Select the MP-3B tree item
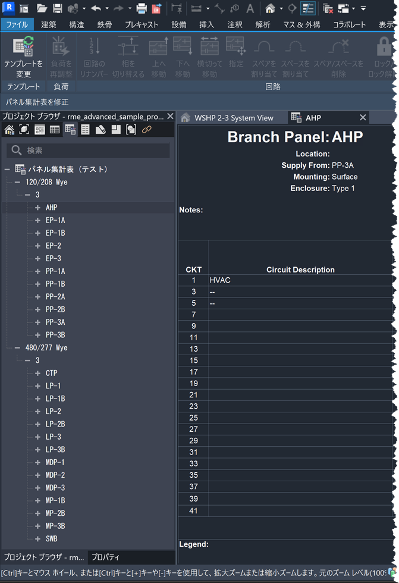The height and width of the screenshot is (583, 399). (x=55, y=526)
